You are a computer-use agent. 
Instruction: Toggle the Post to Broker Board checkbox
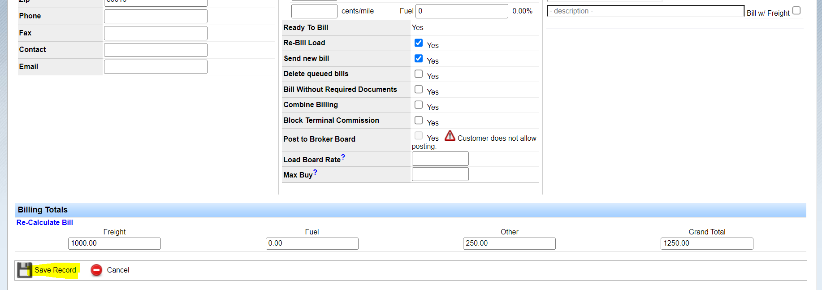tap(419, 135)
